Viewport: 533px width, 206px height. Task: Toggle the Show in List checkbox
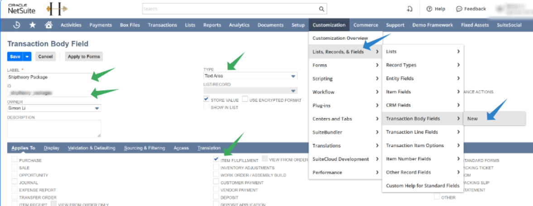(x=206, y=107)
